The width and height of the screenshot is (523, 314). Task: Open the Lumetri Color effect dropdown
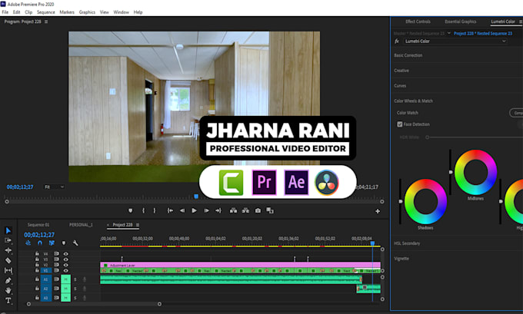point(455,41)
